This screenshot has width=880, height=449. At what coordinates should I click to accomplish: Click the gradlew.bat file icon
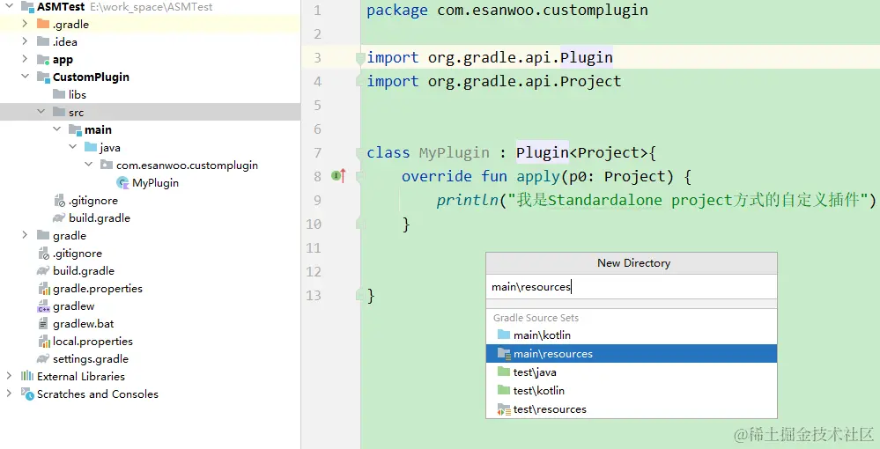(43, 324)
